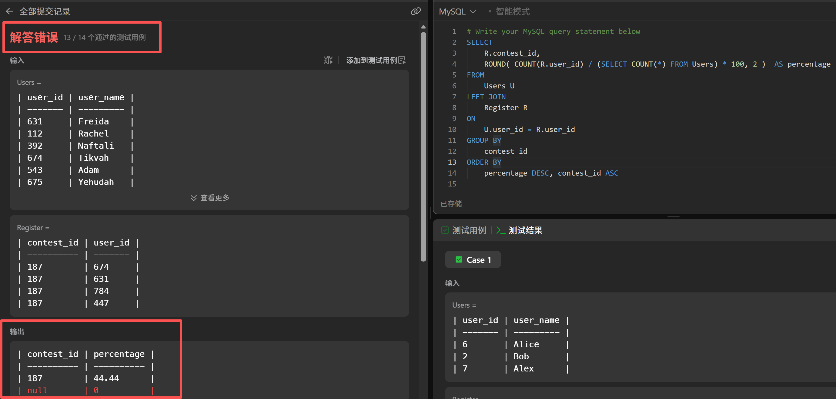Screen dimensions: 836x399
Task: Click the horizontal panel resize handle
Action: tap(673, 216)
